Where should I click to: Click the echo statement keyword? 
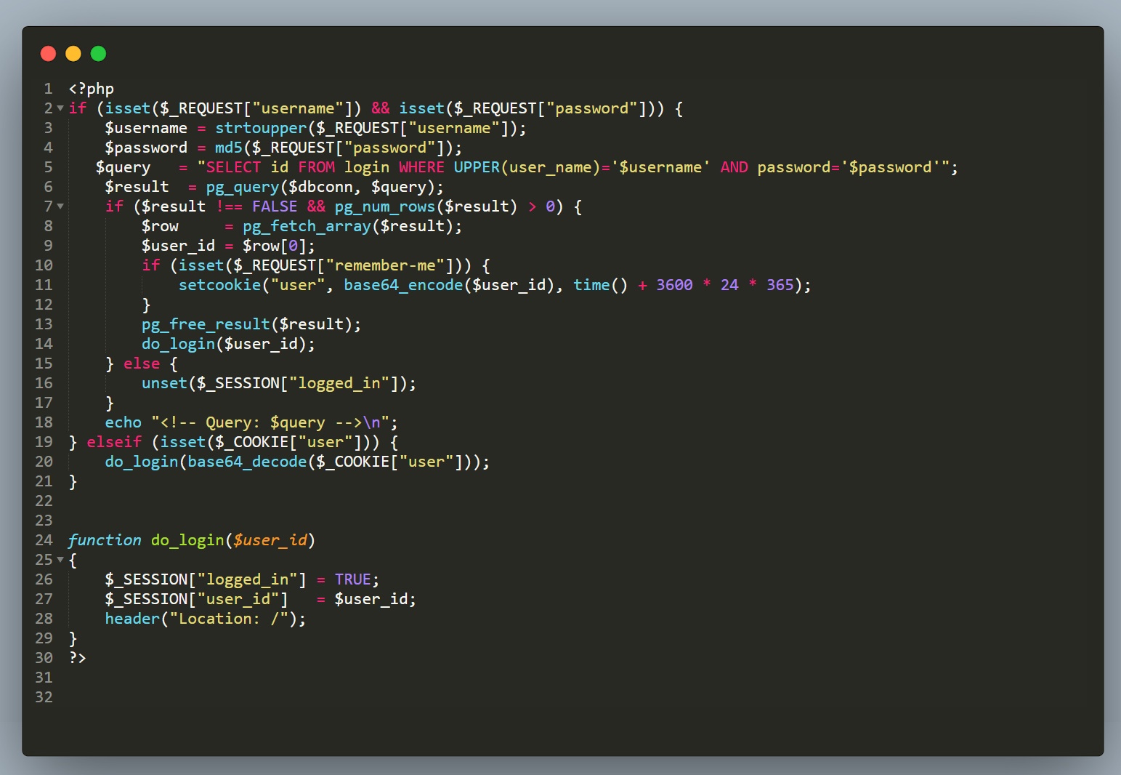pyautogui.click(x=124, y=422)
